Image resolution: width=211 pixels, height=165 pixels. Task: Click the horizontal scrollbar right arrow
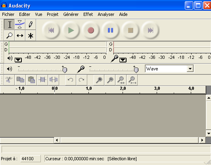202,140
